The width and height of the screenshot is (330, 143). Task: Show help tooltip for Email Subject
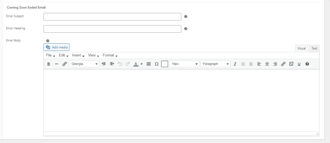pos(186,17)
